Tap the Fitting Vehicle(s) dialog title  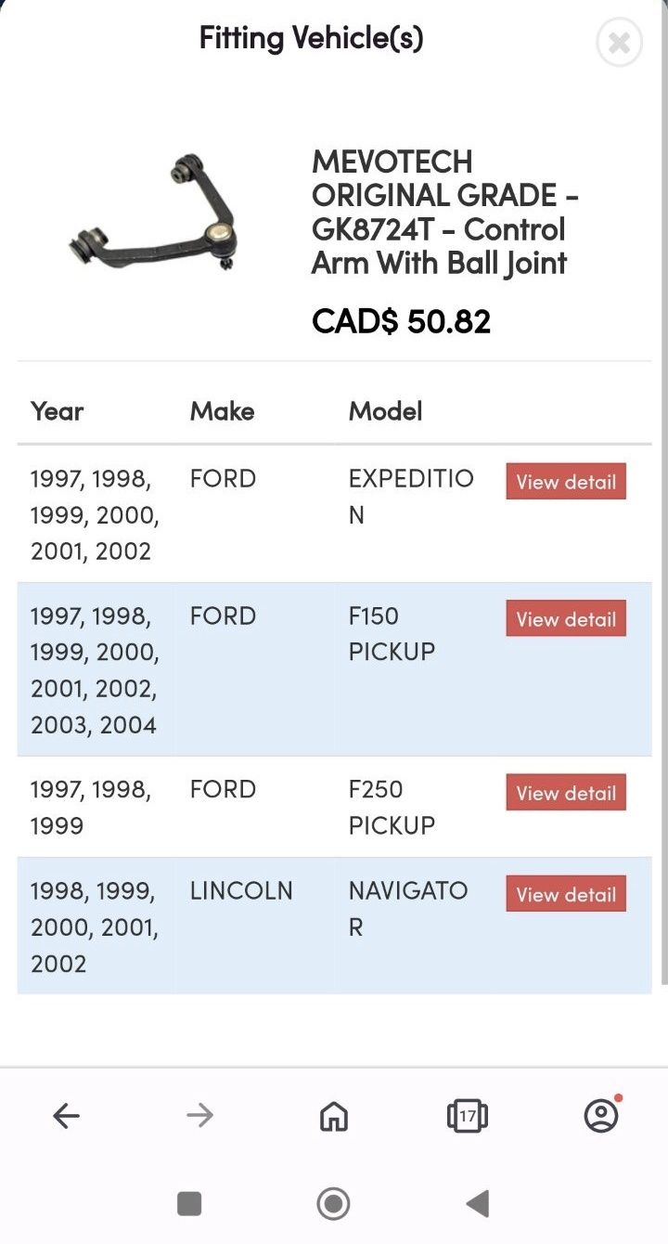(312, 38)
